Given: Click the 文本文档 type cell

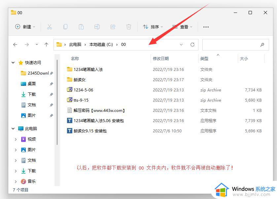Looking at the screenshot, I should point(208,110).
